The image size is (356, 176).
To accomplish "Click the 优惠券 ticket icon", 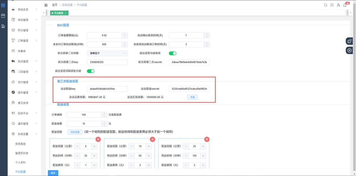I will pyautogui.click(x=13, y=51).
